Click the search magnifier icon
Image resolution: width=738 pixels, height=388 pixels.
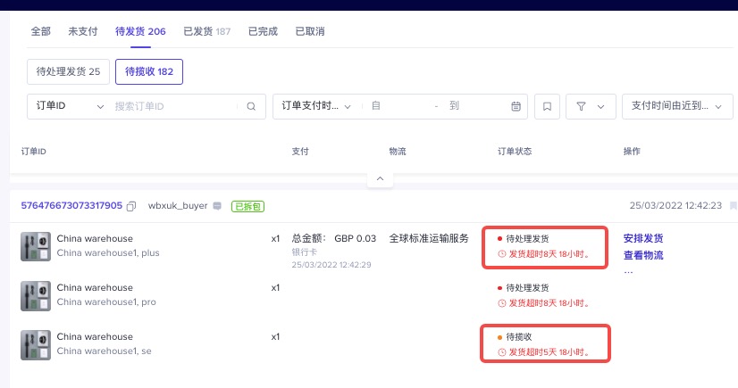click(x=251, y=107)
